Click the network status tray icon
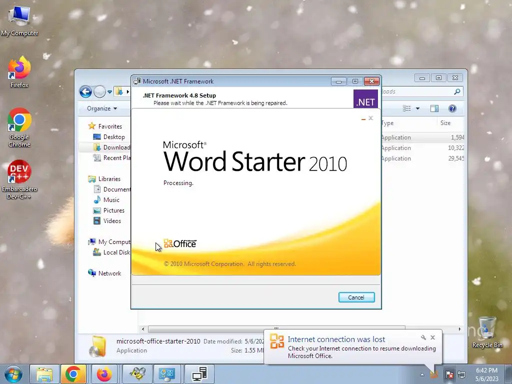Viewport: 512px width, 384px height. pyautogui.click(x=461, y=374)
